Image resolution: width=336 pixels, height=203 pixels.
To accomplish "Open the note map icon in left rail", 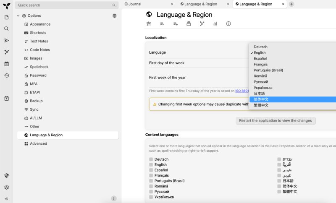I will pyautogui.click(x=6, y=52).
